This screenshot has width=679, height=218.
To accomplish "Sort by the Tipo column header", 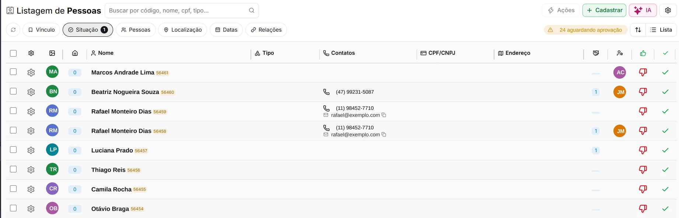I will click(265, 53).
